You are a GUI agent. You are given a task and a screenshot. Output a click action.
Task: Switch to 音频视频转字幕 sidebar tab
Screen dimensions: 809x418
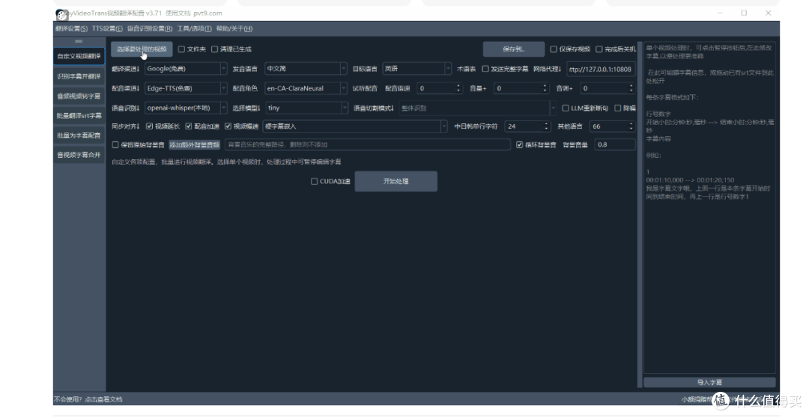pos(79,96)
